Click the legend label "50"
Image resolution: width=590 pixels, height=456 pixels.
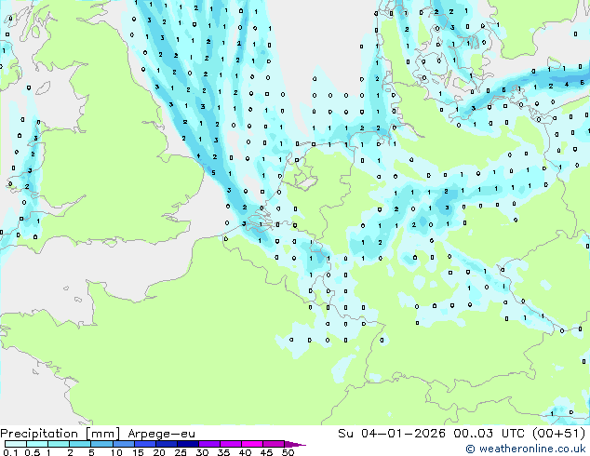click(x=288, y=452)
